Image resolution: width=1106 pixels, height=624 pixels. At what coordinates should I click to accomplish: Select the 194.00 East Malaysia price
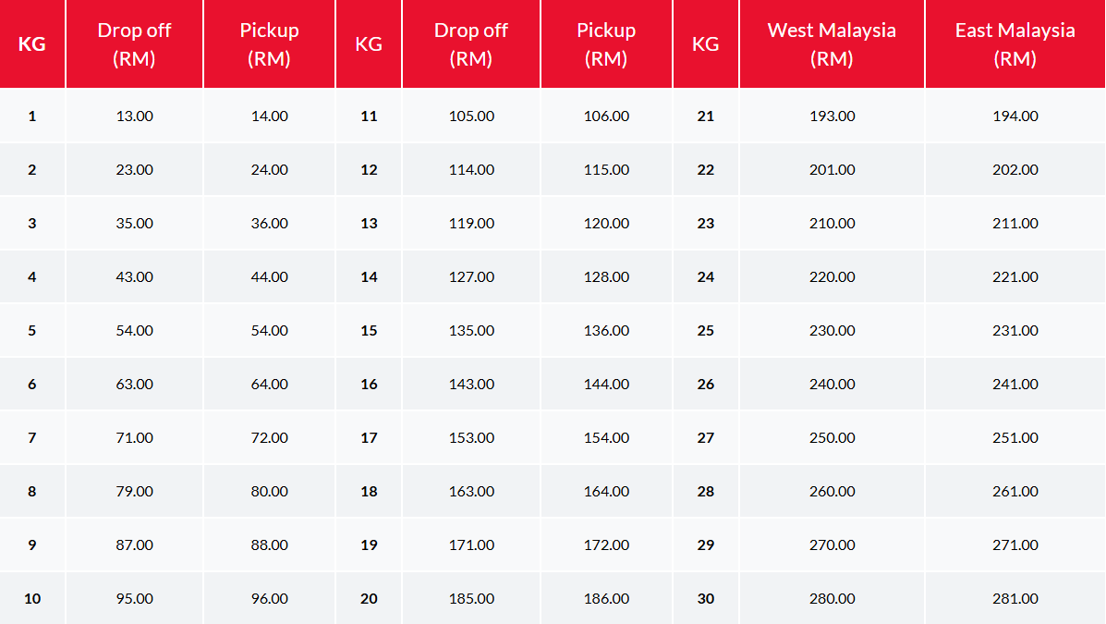[x=1015, y=116]
